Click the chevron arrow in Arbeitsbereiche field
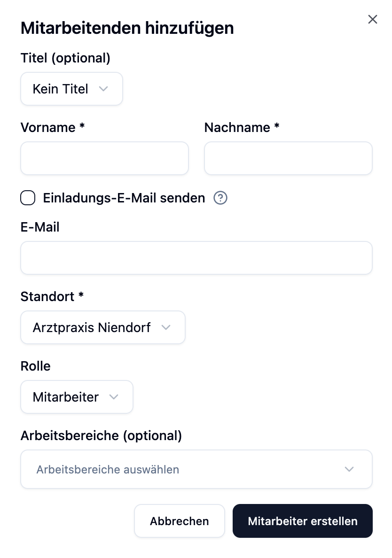392x558 pixels. tap(349, 469)
